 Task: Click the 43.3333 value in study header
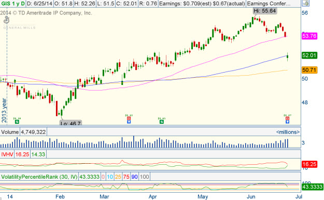(x=90, y=177)
